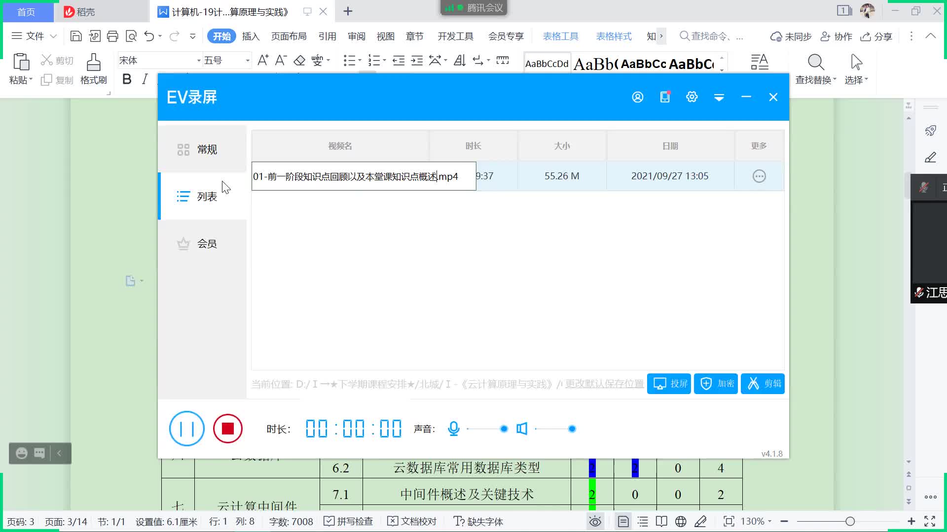
Task: Click the print icon in WPS toolbar
Action: point(112,36)
